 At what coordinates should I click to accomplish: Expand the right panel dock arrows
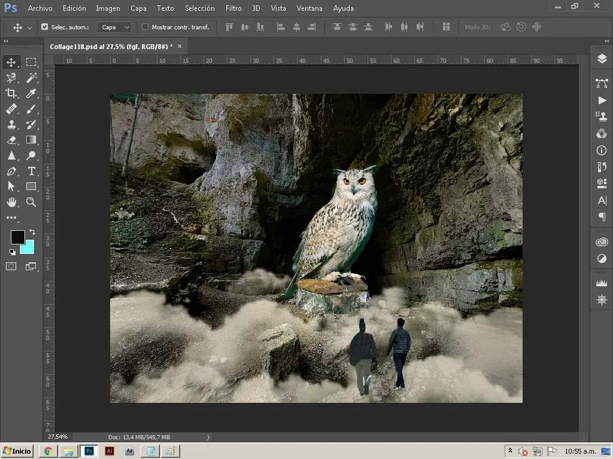606,41
